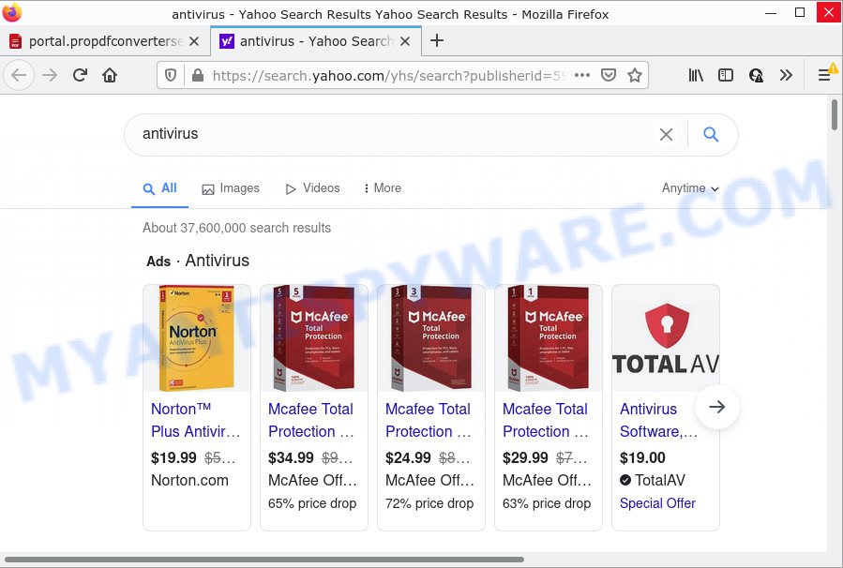Show more toolbar tools overflow
The width and height of the screenshot is (843, 568).
click(x=786, y=75)
